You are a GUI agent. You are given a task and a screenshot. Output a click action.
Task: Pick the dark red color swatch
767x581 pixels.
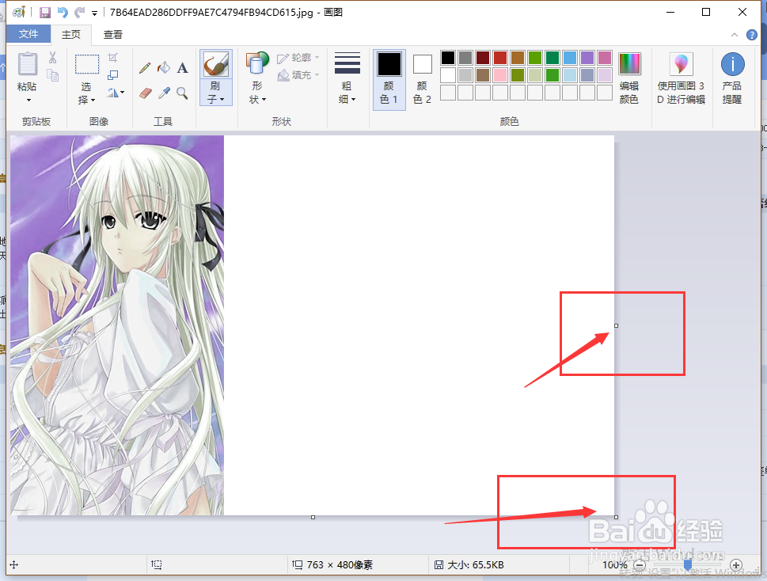(x=483, y=58)
